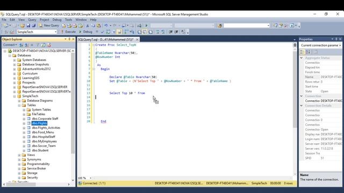This screenshot has width=344, height=193.
Task: Open the Help menu
Action: click(93, 20)
